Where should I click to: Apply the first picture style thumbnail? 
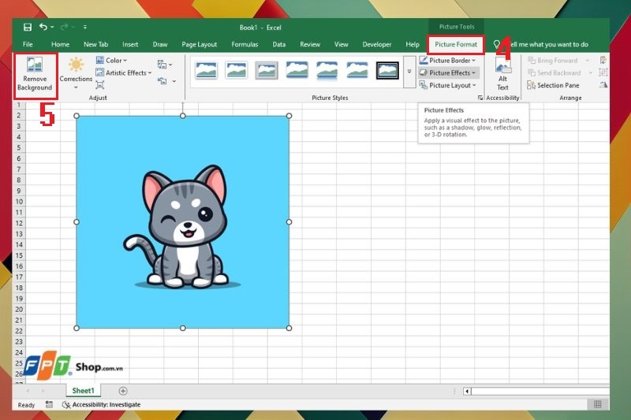pyautogui.click(x=206, y=70)
